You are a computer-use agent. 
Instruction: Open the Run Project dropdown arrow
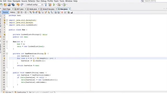tap(56, 5)
